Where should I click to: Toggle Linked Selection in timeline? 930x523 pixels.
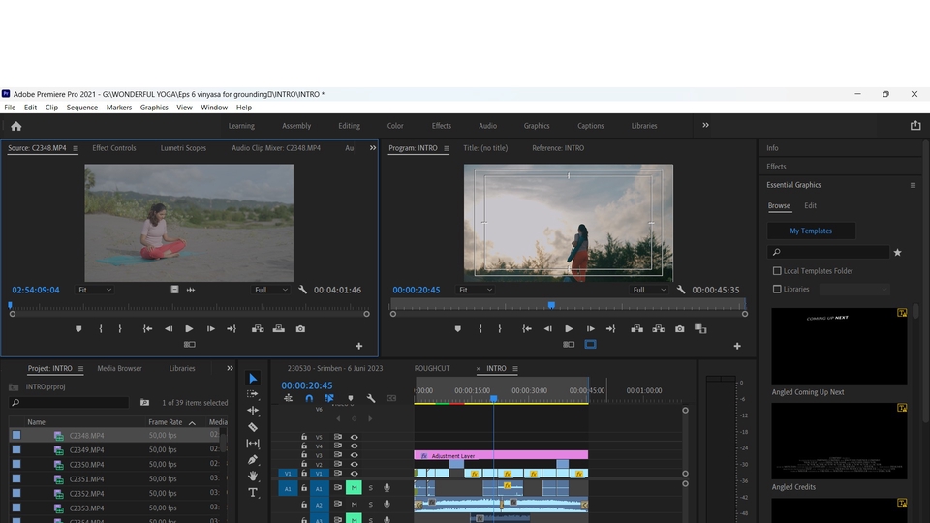329,398
